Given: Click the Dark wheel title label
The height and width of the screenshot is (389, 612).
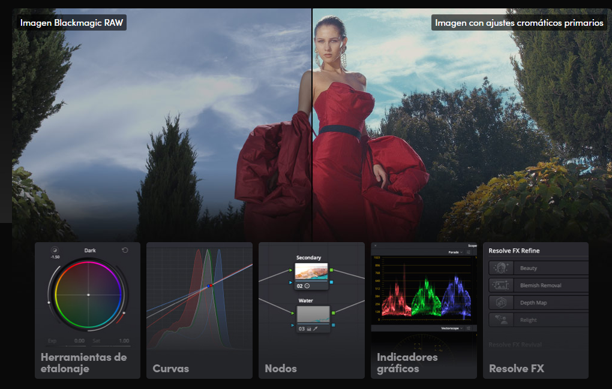Looking at the screenshot, I should (90, 250).
